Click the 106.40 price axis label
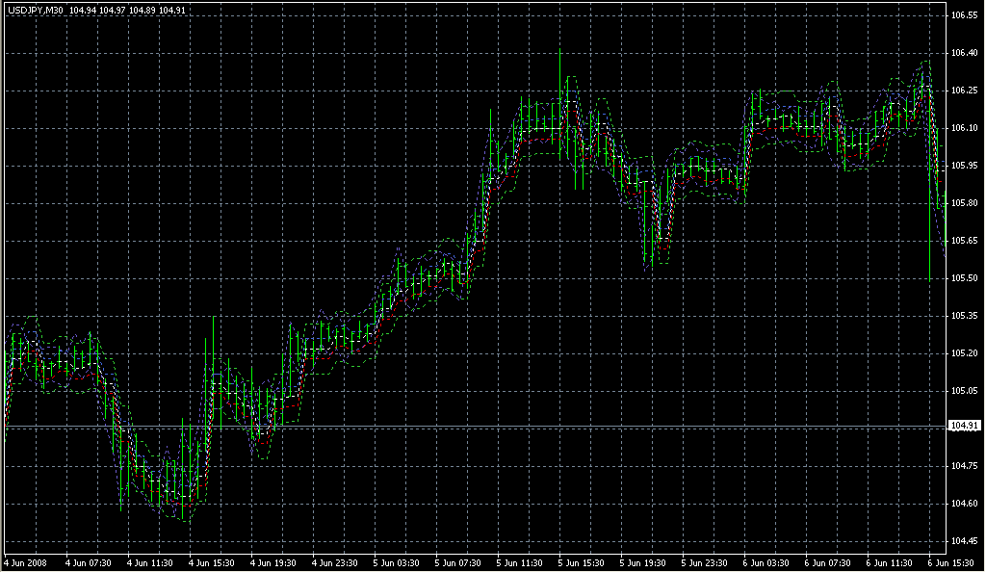986x572 pixels. pos(965,53)
